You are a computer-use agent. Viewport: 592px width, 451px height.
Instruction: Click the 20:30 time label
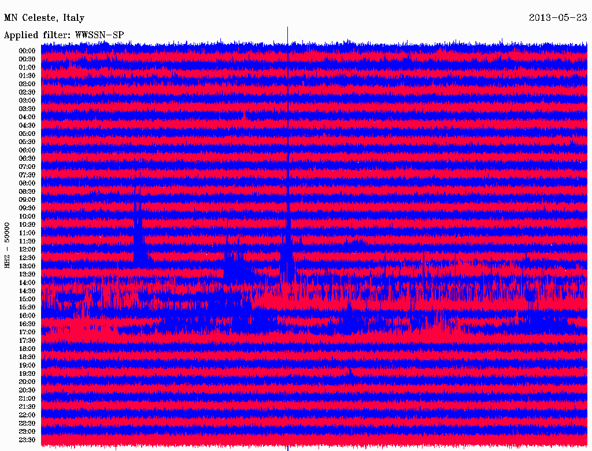[27, 390]
